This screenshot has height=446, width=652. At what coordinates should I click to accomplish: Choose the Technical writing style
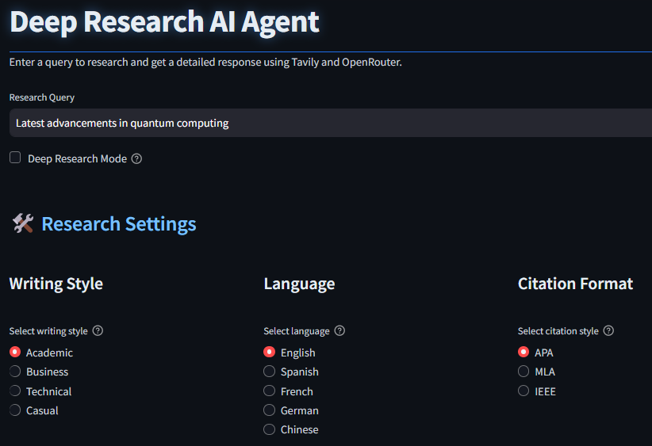[15, 391]
